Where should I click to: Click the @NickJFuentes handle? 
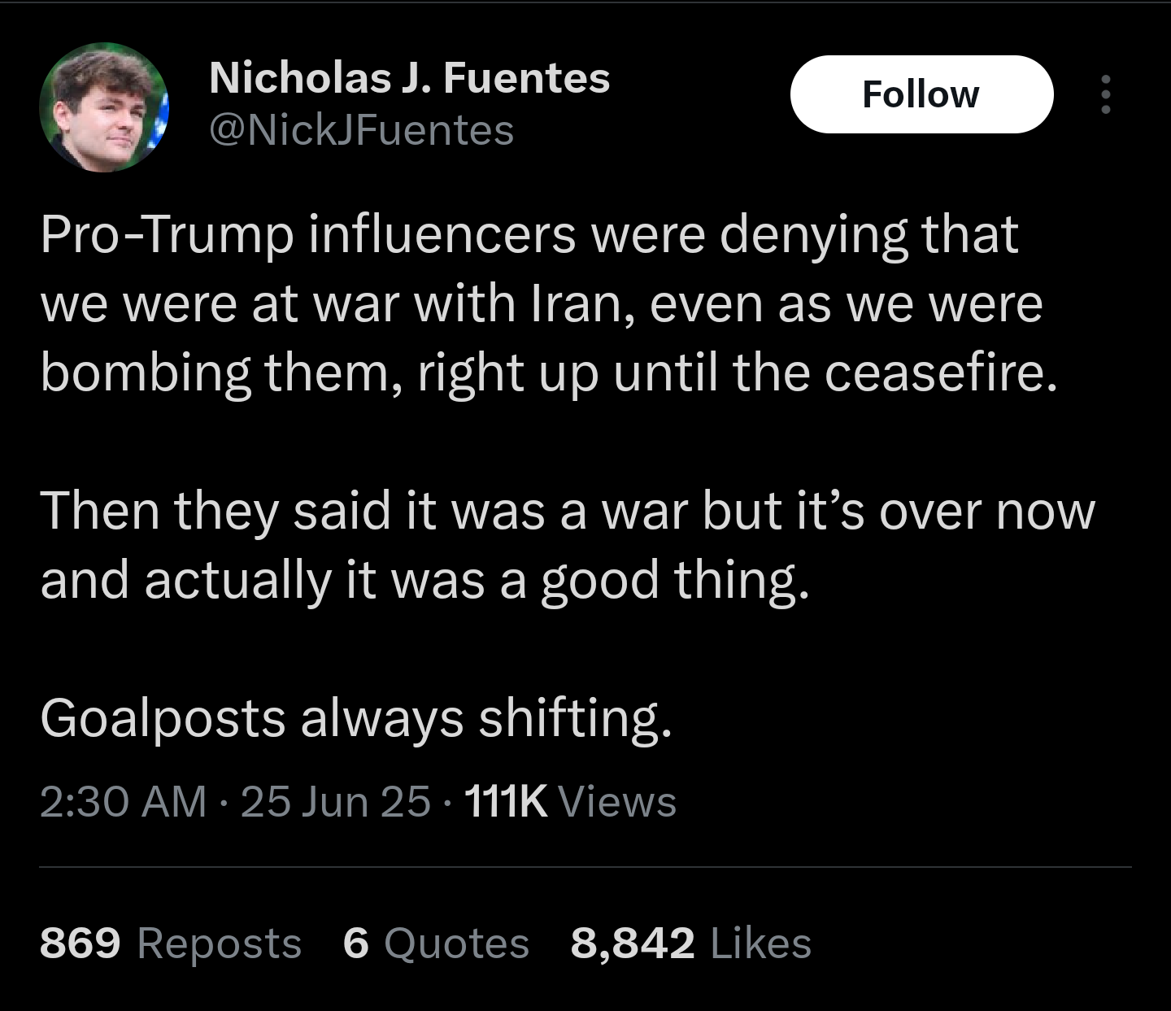(x=362, y=130)
